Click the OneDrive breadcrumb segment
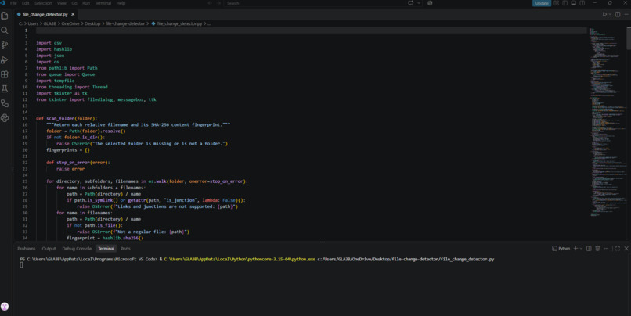This screenshot has height=316, width=631. 70,23
